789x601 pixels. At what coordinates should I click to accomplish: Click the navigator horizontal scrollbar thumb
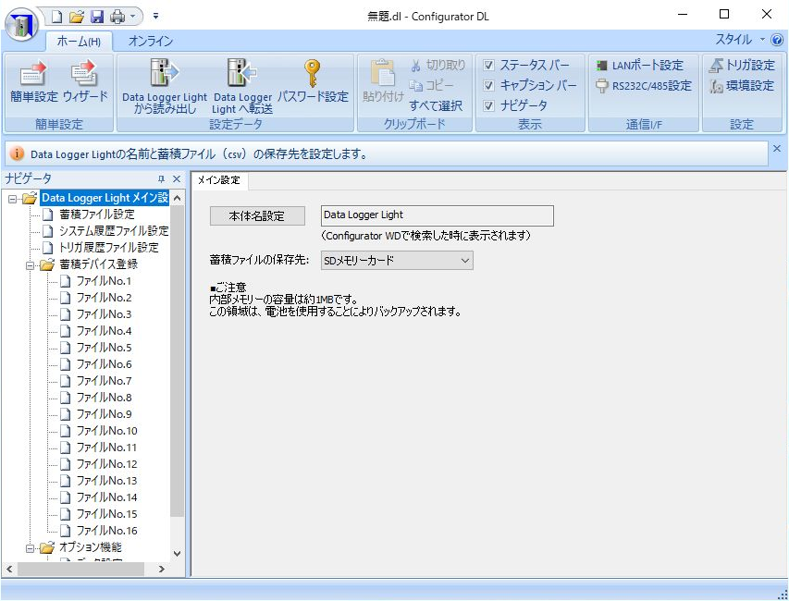pos(80,570)
